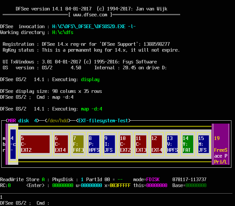The height and width of the screenshot is (206, 235).
Task: Click green 'display' executing command
Action: coord(90,79)
